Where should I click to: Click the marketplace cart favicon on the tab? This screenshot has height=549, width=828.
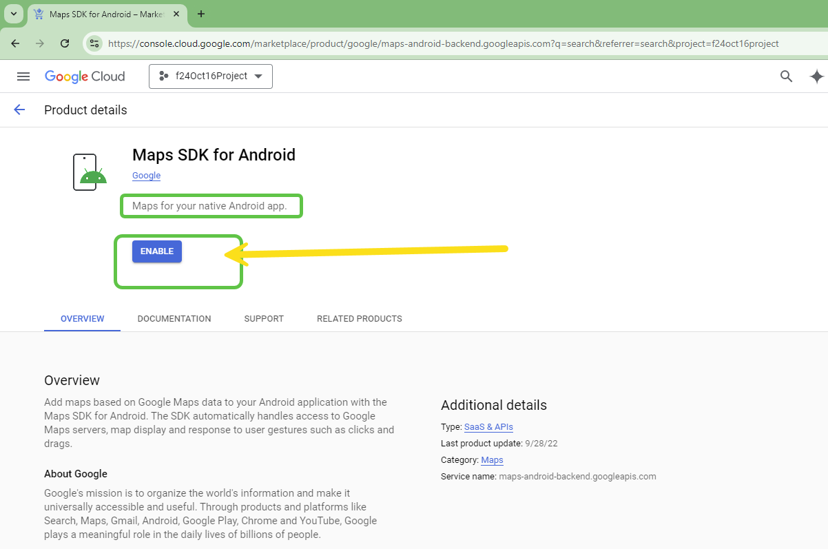pos(39,14)
